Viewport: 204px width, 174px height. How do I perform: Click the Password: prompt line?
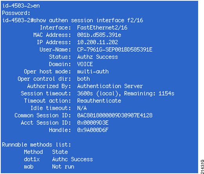pos(16,13)
